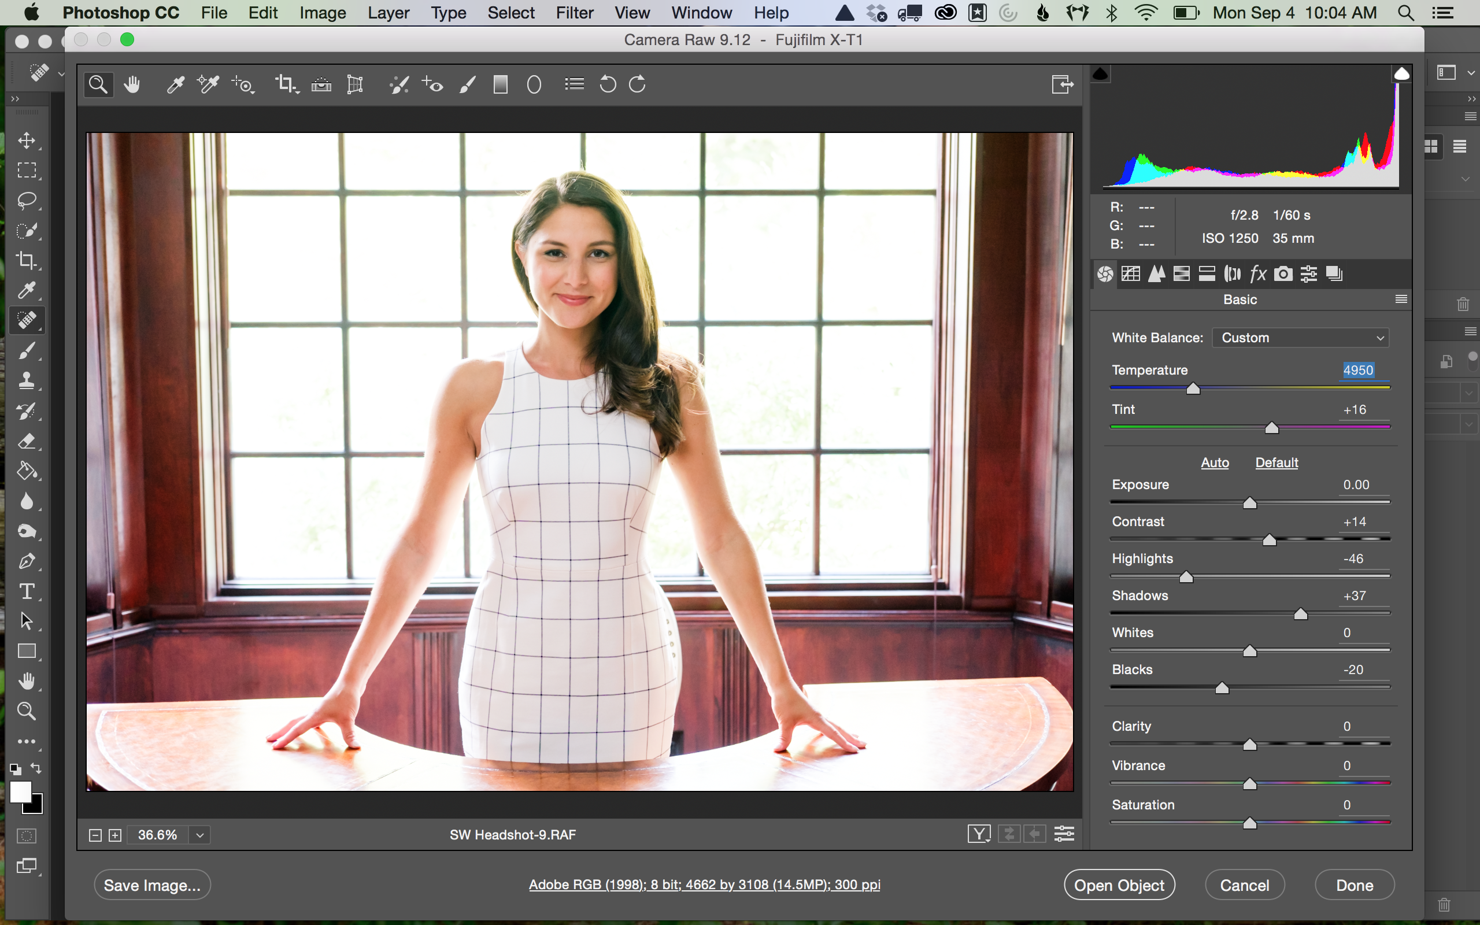
Task: Open the Tone Curve panel tab
Action: tap(1131, 273)
